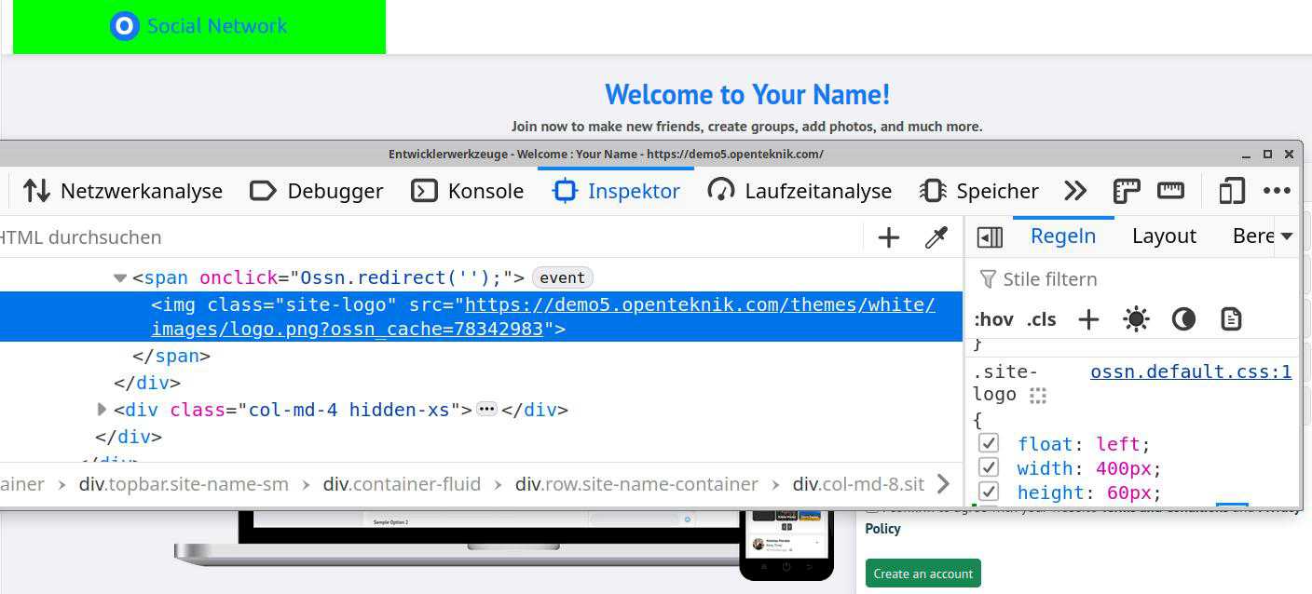
Task: Add new CSS rule plus icon
Action: pyautogui.click(x=1088, y=319)
